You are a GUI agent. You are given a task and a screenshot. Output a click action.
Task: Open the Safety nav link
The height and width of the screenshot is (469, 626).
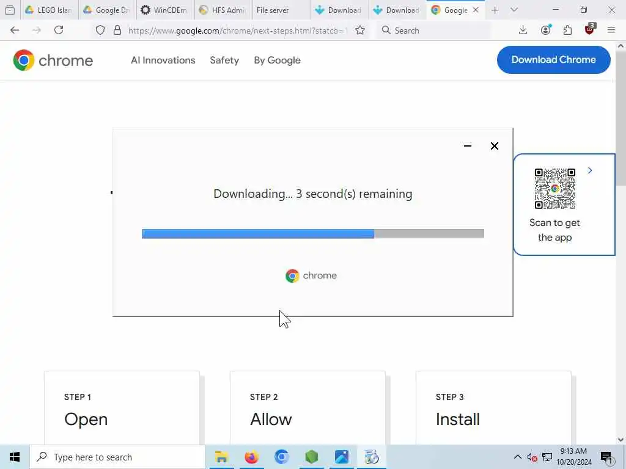point(224,60)
